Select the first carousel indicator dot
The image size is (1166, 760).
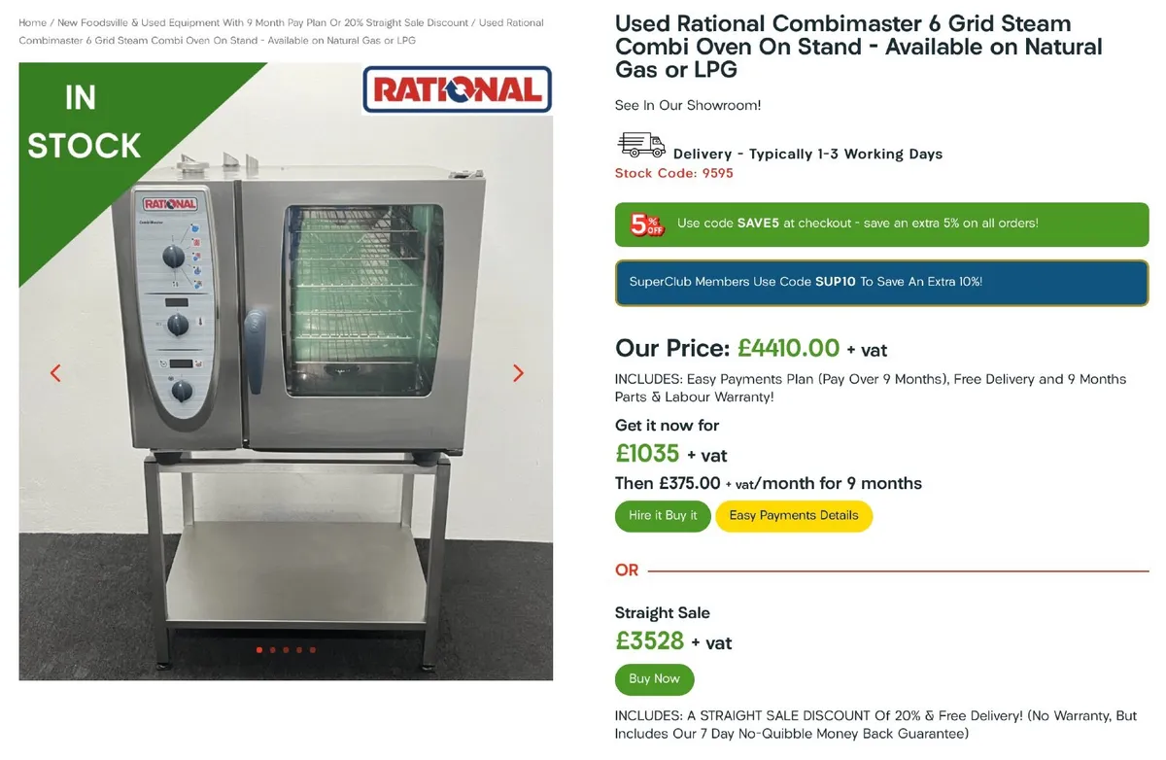259,650
